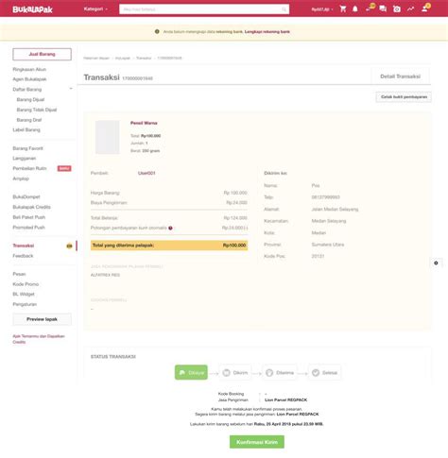Open the notifications bell
Viewport: 448px width, 458px height.
click(355, 8)
